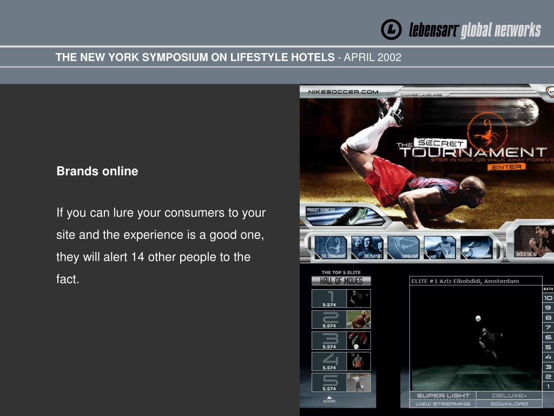554x416 pixels.
Task: Choose the Deluxe+ video option
Action: 509,395
